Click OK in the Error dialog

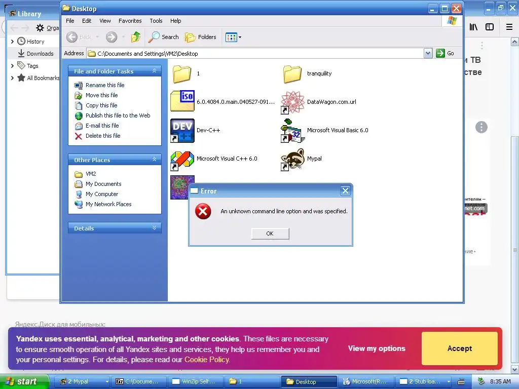270,234
